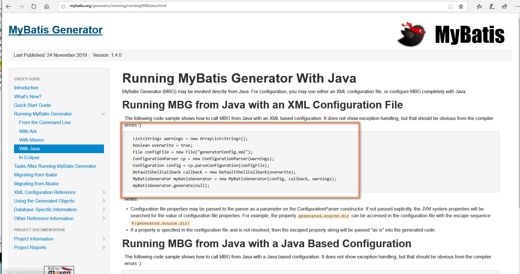The height and width of the screenshot is (274, 520).
Task: Click code line declaring MyBatisGenerator myBatisGenerator
Action: coord(234,179)
